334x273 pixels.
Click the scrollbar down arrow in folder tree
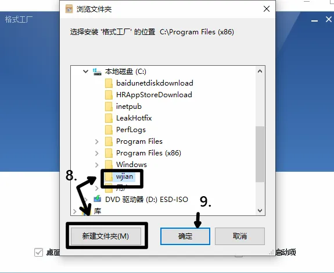pyautogui.click(x=260, y=211)
